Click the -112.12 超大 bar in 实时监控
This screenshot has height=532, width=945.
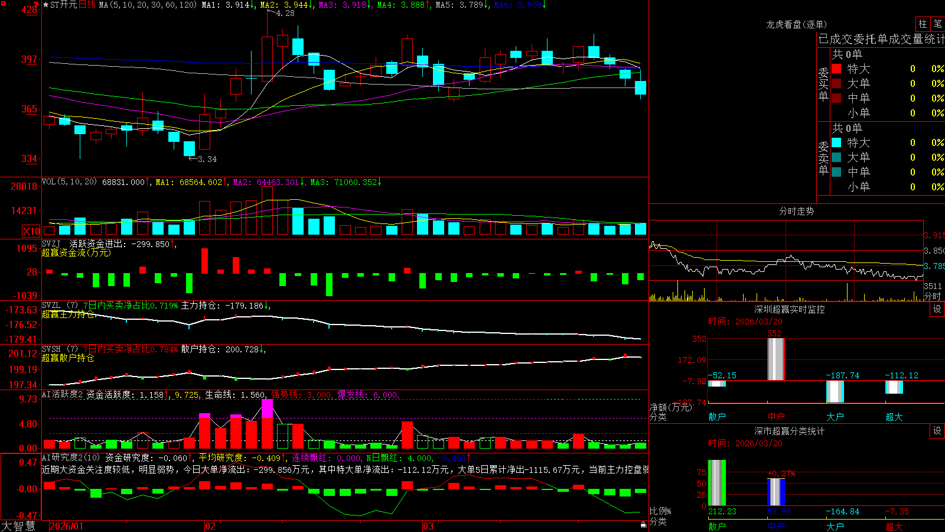click(894, 387)
